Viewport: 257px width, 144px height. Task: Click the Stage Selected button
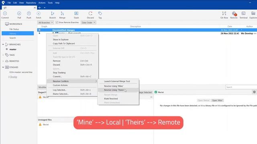[x=145, y=92]
